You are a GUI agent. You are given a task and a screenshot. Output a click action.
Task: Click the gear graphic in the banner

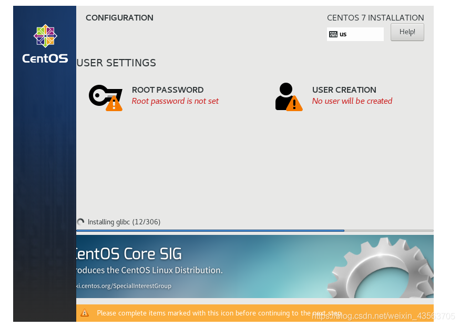coord(381,268)
